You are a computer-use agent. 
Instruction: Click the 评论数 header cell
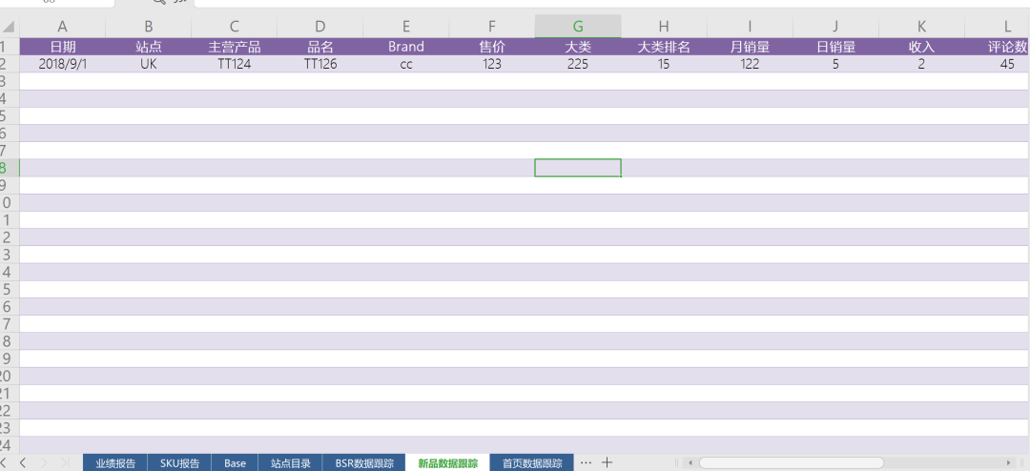click(x=998, y=47)
